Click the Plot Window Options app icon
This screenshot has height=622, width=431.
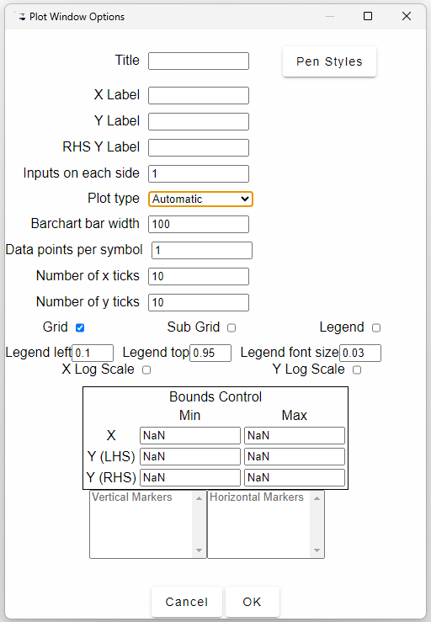click(20, 16)
